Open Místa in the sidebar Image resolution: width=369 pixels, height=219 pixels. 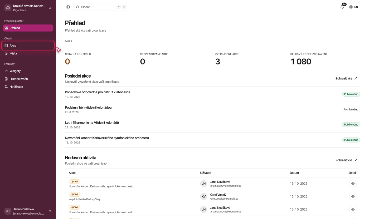pyautogui.click(x=28, y=53)
